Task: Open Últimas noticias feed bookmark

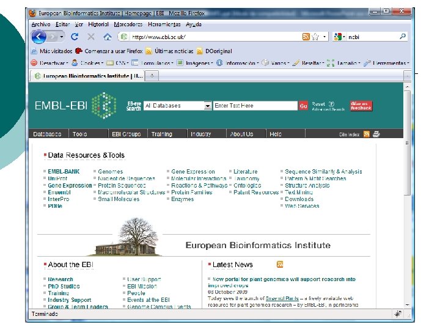Action: point(170,51)
